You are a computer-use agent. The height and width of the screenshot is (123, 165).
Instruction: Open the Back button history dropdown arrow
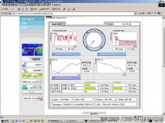(x=10, y=9)
